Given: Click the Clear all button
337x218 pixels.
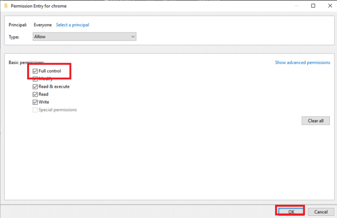Looking at the screenshot, I should (315, 121).
